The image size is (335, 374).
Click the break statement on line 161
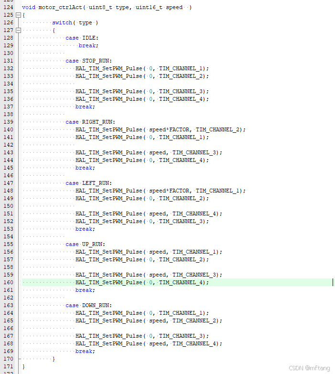tap(85, 290)
